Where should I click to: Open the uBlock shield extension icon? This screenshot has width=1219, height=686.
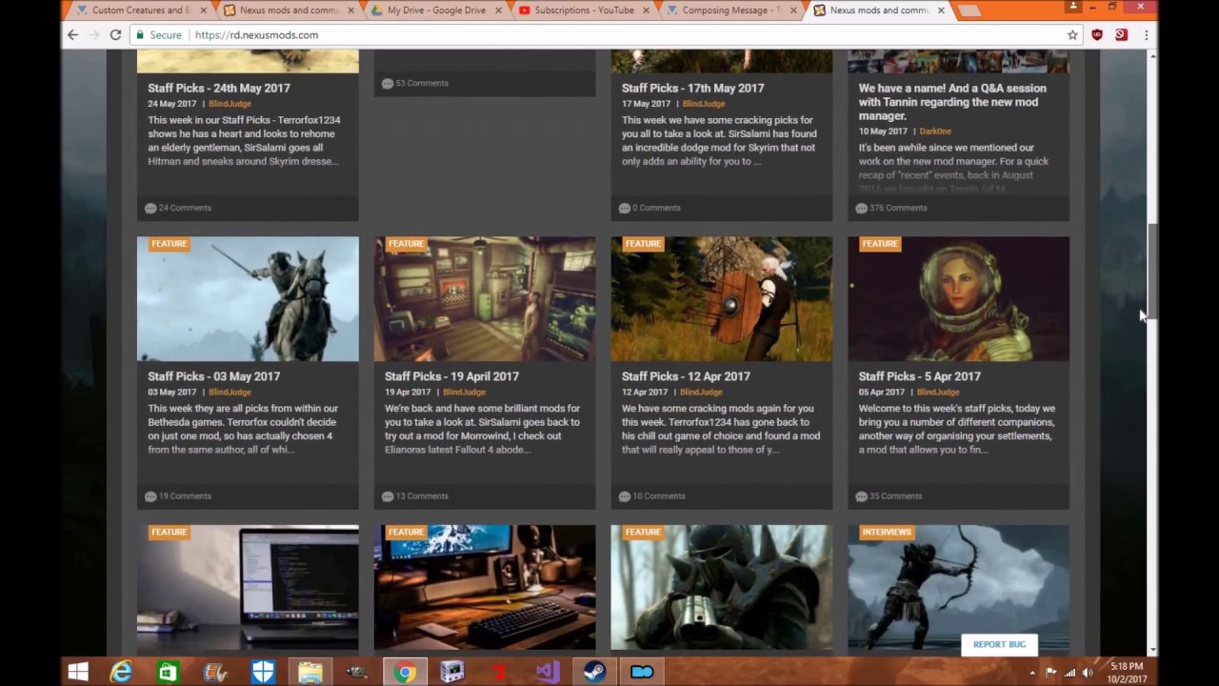(x=1097, y=34)
